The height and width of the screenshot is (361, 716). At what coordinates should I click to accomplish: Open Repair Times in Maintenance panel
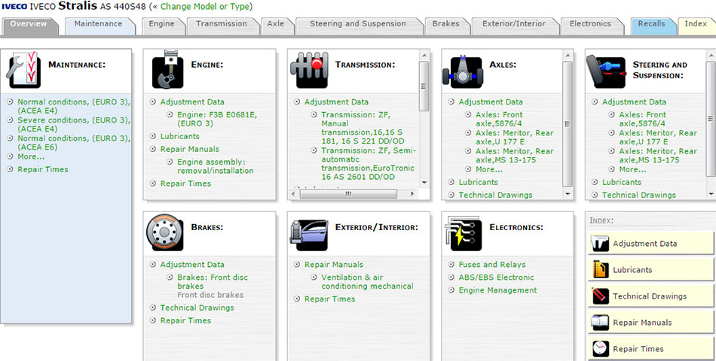pos(42,169)
